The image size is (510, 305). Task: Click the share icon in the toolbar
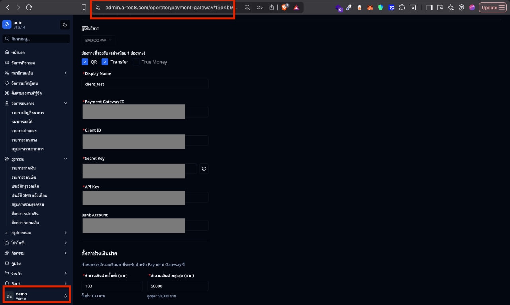[x=272, y=7]
